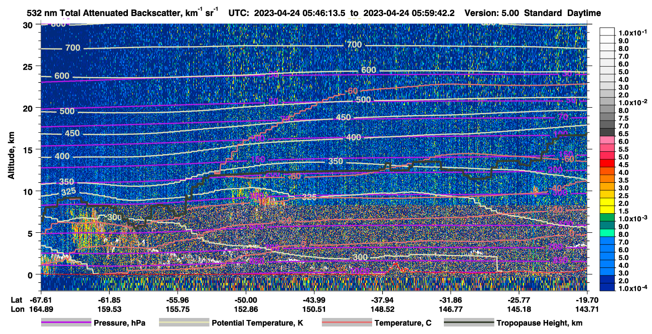
Task: Select the gold swatch beside 2.5
Action: point(607,195)
